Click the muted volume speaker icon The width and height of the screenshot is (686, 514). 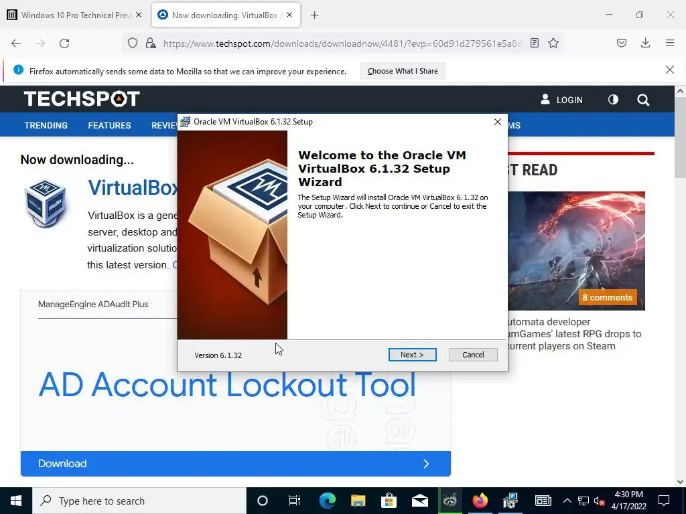pos(599,501)
